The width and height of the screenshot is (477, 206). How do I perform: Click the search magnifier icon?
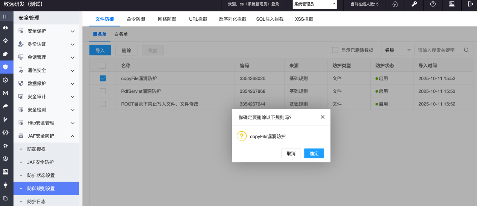(x=466, y=50)
